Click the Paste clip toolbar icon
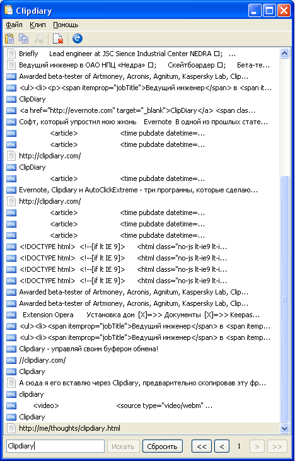295x461 pixels. 9,38
